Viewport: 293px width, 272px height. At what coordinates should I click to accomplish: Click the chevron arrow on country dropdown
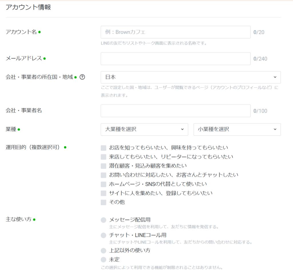pos(275,77)
